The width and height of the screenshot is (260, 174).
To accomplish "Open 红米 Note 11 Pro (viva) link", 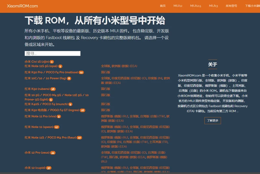I will click(x=40, y=116).
